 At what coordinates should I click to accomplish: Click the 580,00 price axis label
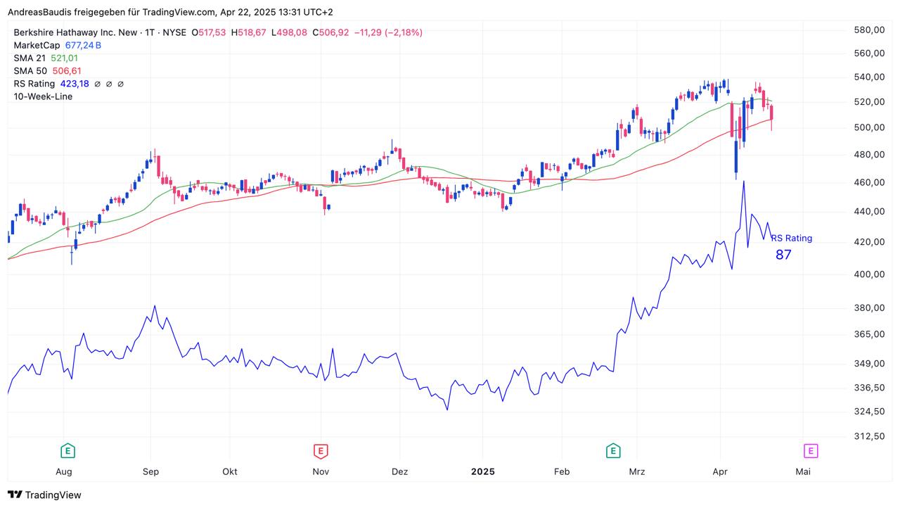(868, 30)
